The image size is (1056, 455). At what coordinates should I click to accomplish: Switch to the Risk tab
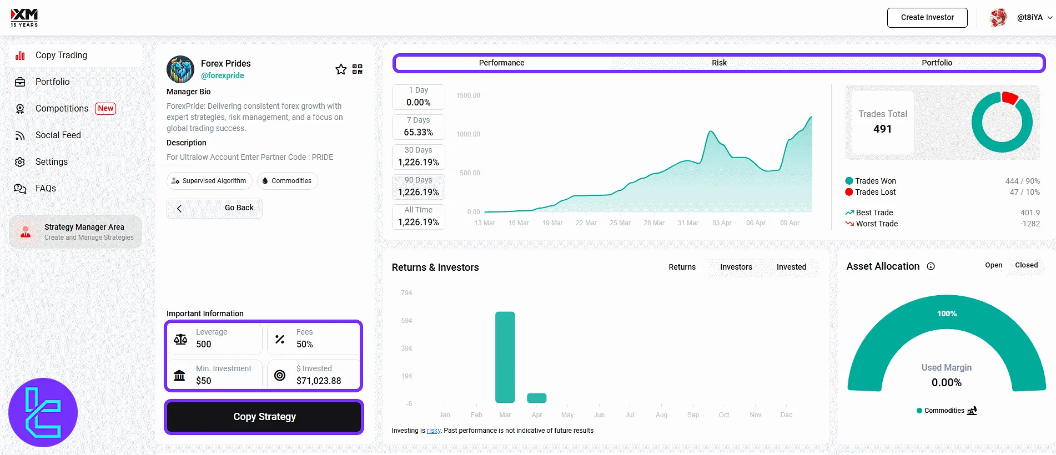[719, 63]
